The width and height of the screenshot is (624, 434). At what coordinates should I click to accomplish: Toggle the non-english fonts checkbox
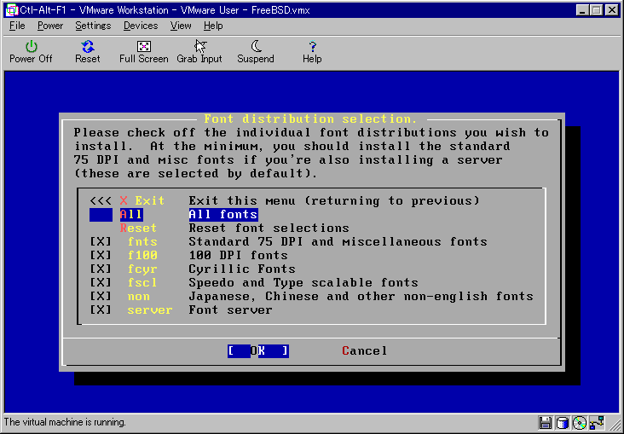pos(101,296)
